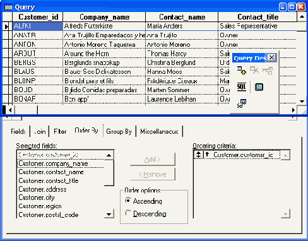Click the Alfreds Futterkiste company cell
The image size is (308, 241).
[104, 26]
